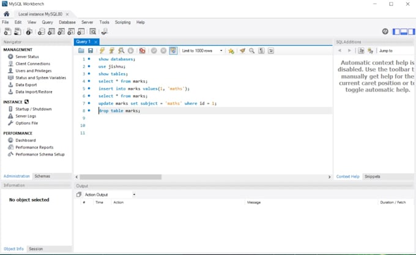Toggle the left sidebar panel visibility
Screen dimensions: 416x255
[396, 32]
